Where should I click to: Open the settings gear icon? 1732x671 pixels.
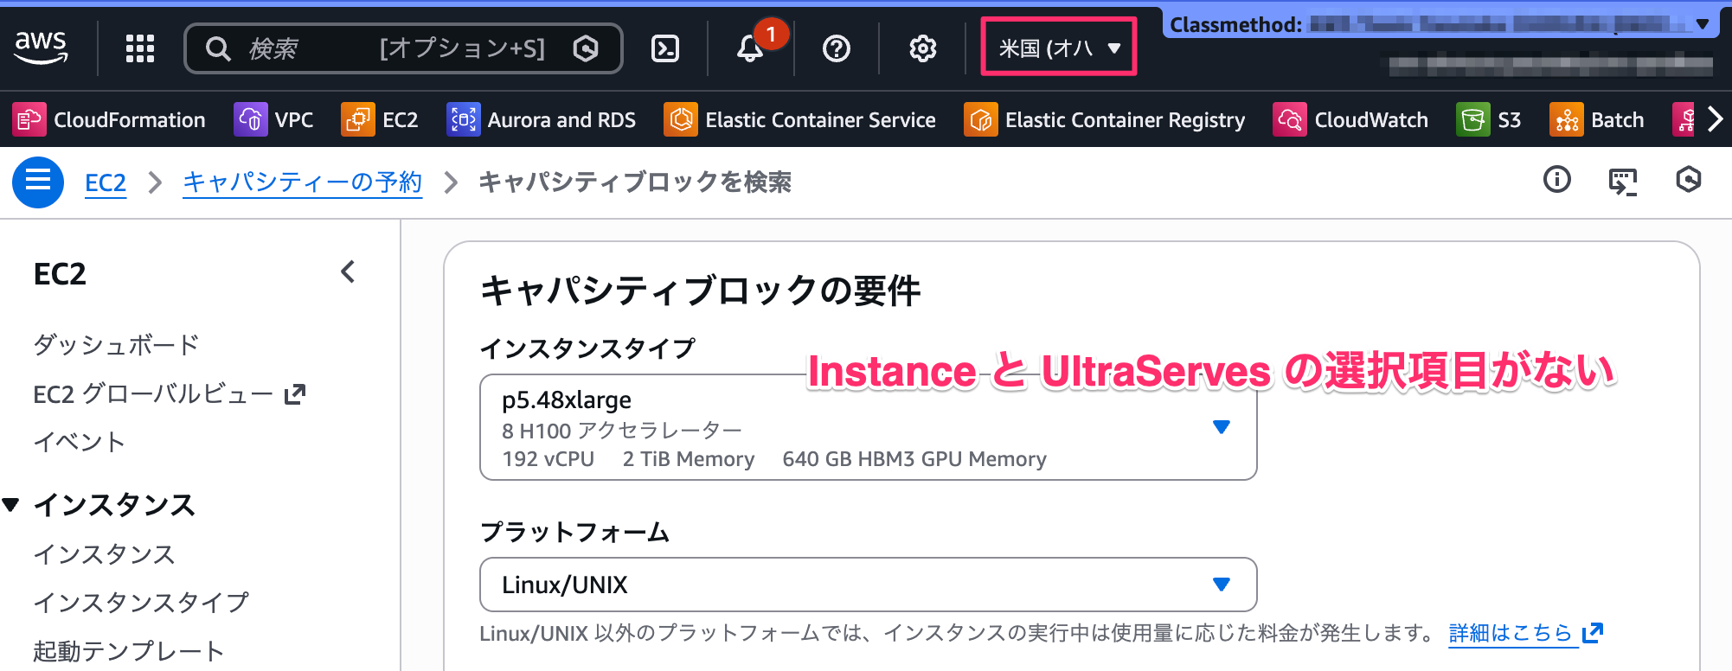pyautogui.click(x=923, y=48)
